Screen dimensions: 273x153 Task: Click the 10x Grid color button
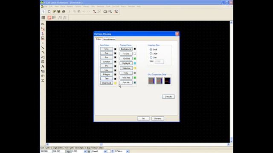click(126, 59)
